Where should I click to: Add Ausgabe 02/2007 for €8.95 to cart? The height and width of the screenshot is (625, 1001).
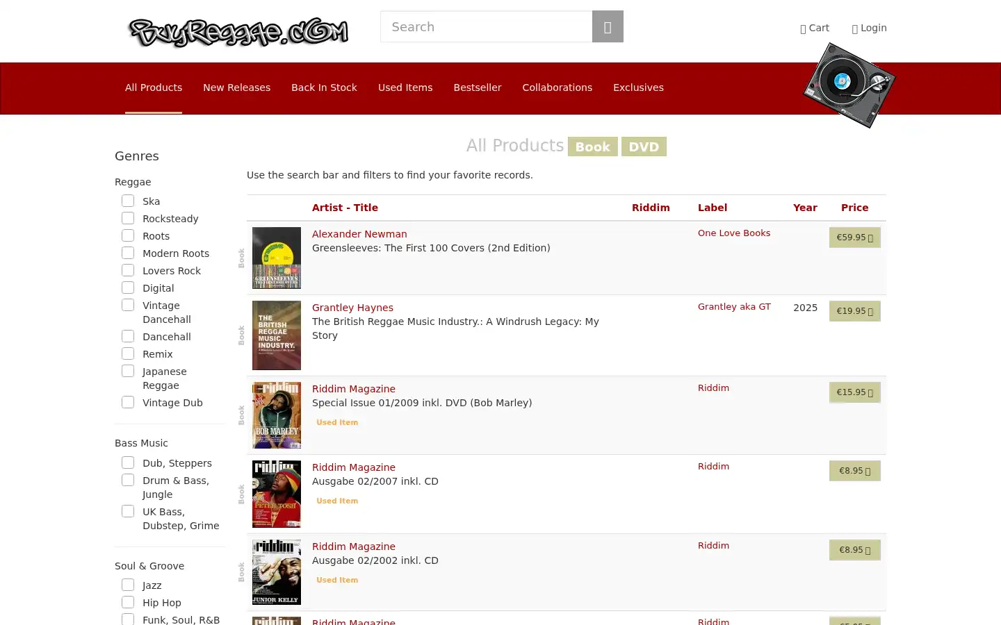click(x=854, y=471)
